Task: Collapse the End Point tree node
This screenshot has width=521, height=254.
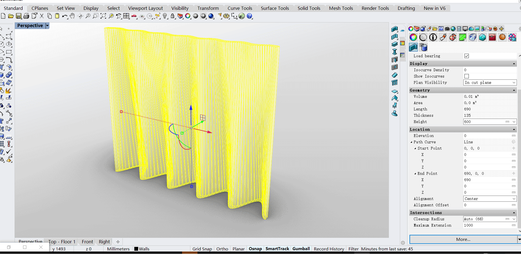Action: (415, 173)
